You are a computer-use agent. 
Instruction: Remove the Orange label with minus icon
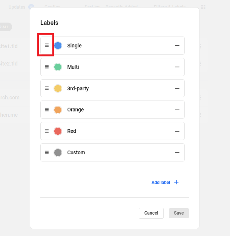pyautogui.click(x=177, y=110)
